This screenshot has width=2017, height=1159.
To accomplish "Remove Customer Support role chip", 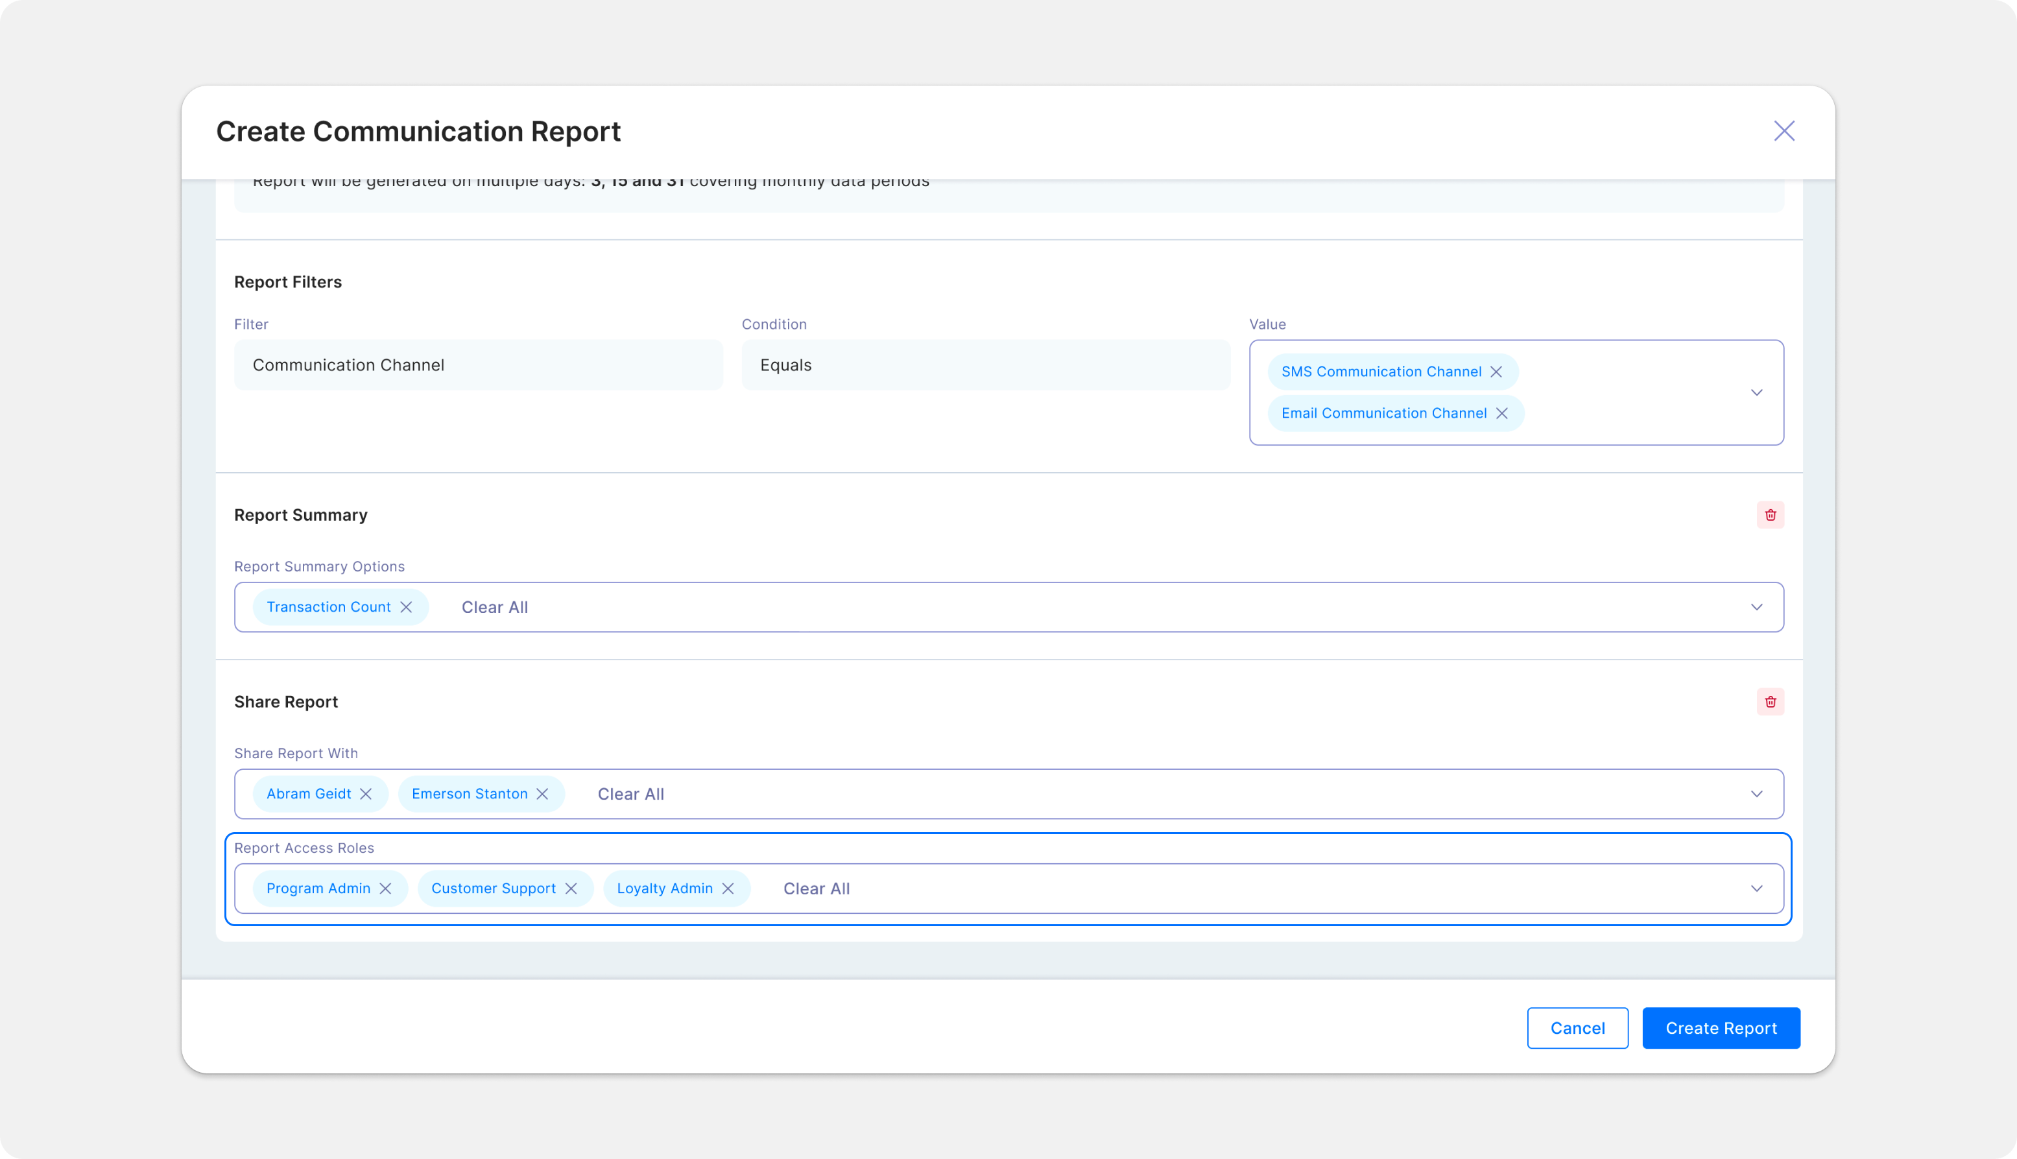I will (x=571, y=889).
